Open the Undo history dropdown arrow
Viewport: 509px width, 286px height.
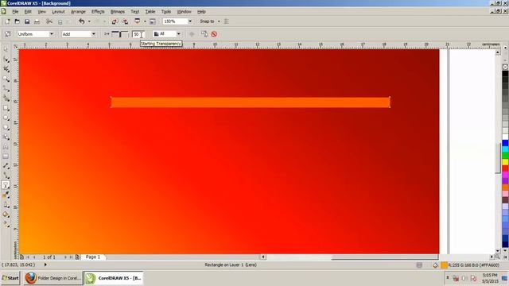[89, 21]
